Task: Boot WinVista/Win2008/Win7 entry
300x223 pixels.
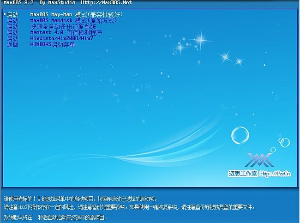Action: [x=61, y=39]
